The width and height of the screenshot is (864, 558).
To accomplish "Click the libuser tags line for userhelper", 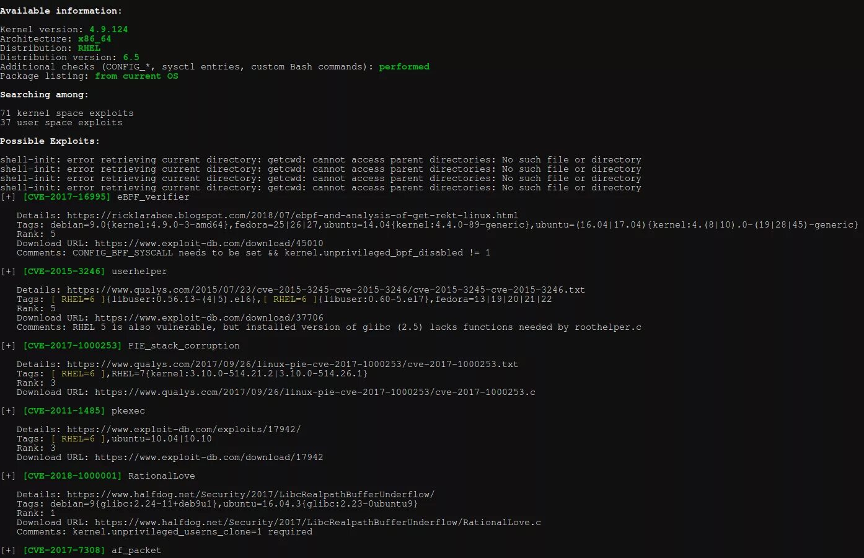I will [x=284, y=299].
